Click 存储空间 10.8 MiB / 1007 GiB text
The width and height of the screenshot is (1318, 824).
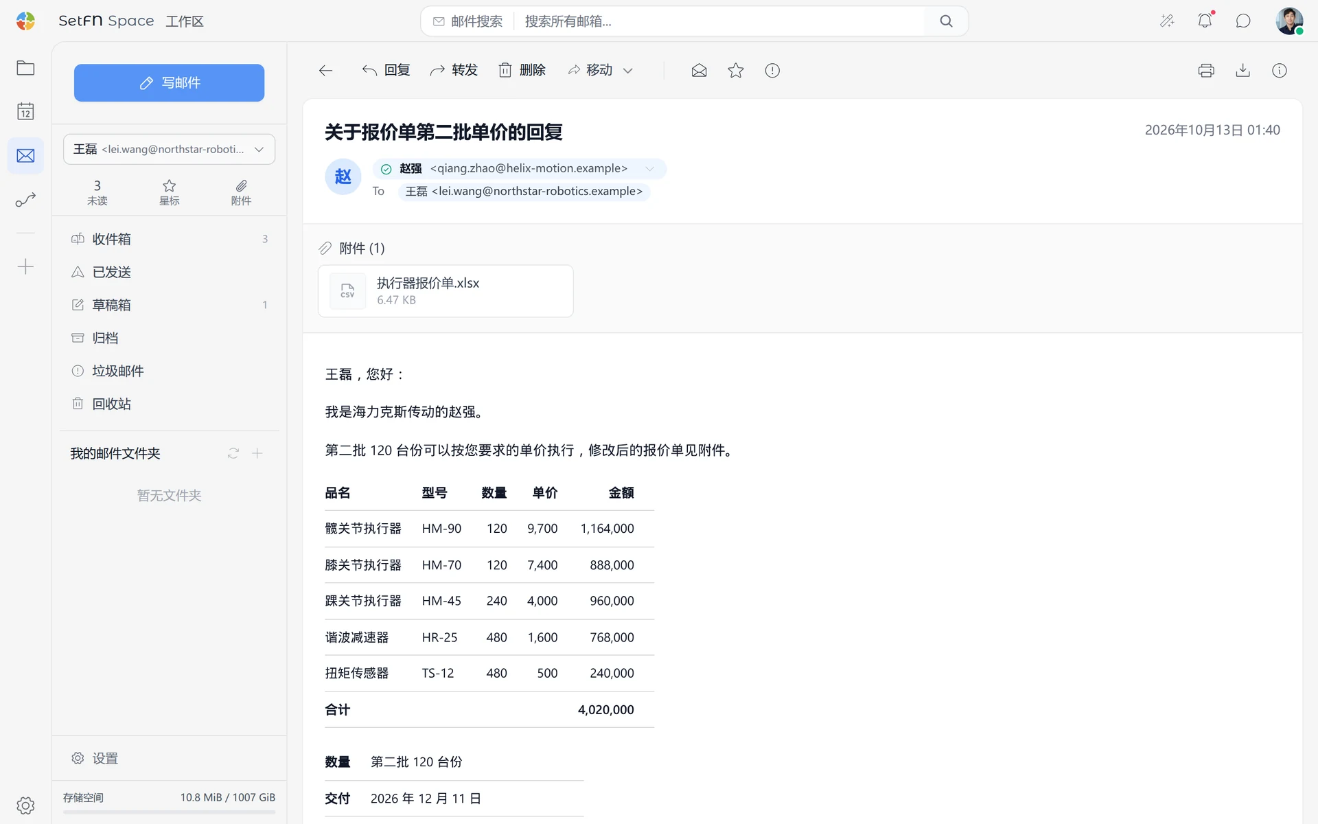[169, 797]
